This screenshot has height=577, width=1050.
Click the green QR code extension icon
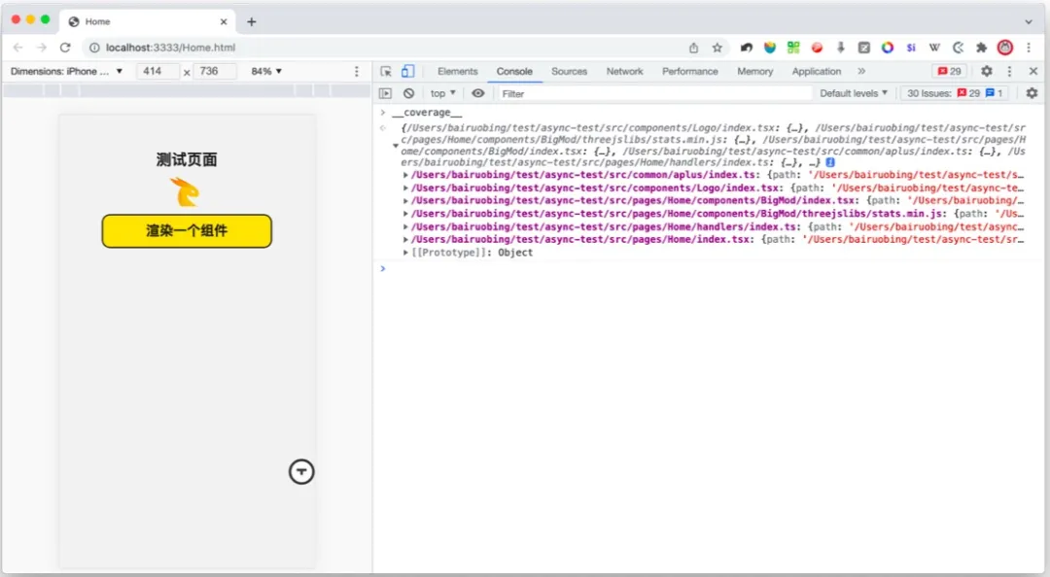(793, 48)
